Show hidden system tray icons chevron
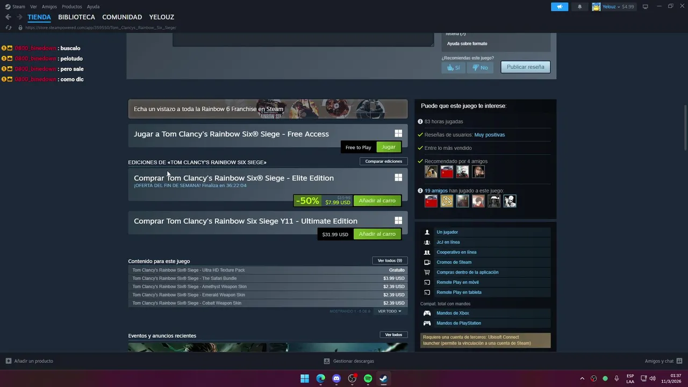The image size is (688, 387). (582, 378)
